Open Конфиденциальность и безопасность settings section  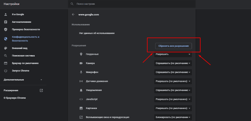[x=25, y=39]
